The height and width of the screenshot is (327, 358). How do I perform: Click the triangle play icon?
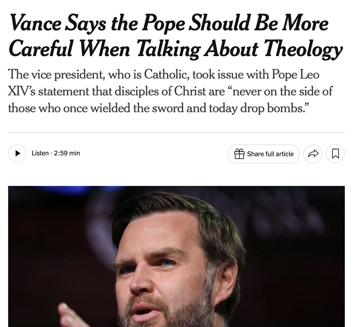(x=18, y=153)
